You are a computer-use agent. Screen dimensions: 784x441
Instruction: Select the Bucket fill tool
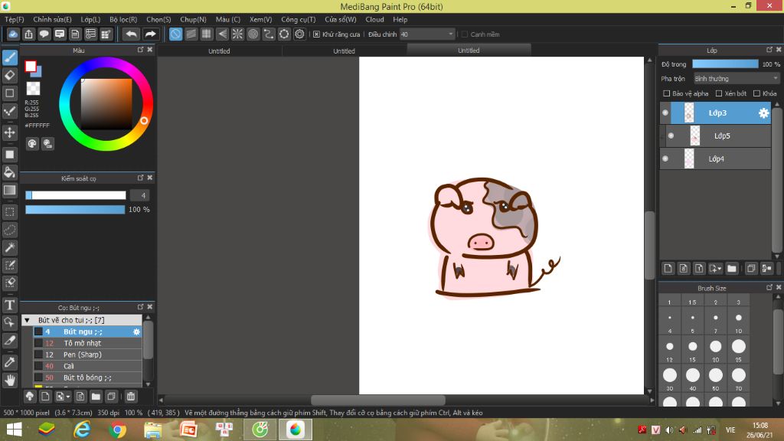pos(9,172)
